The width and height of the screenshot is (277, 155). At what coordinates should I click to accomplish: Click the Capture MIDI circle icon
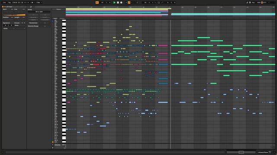click(x=137, y=3)
